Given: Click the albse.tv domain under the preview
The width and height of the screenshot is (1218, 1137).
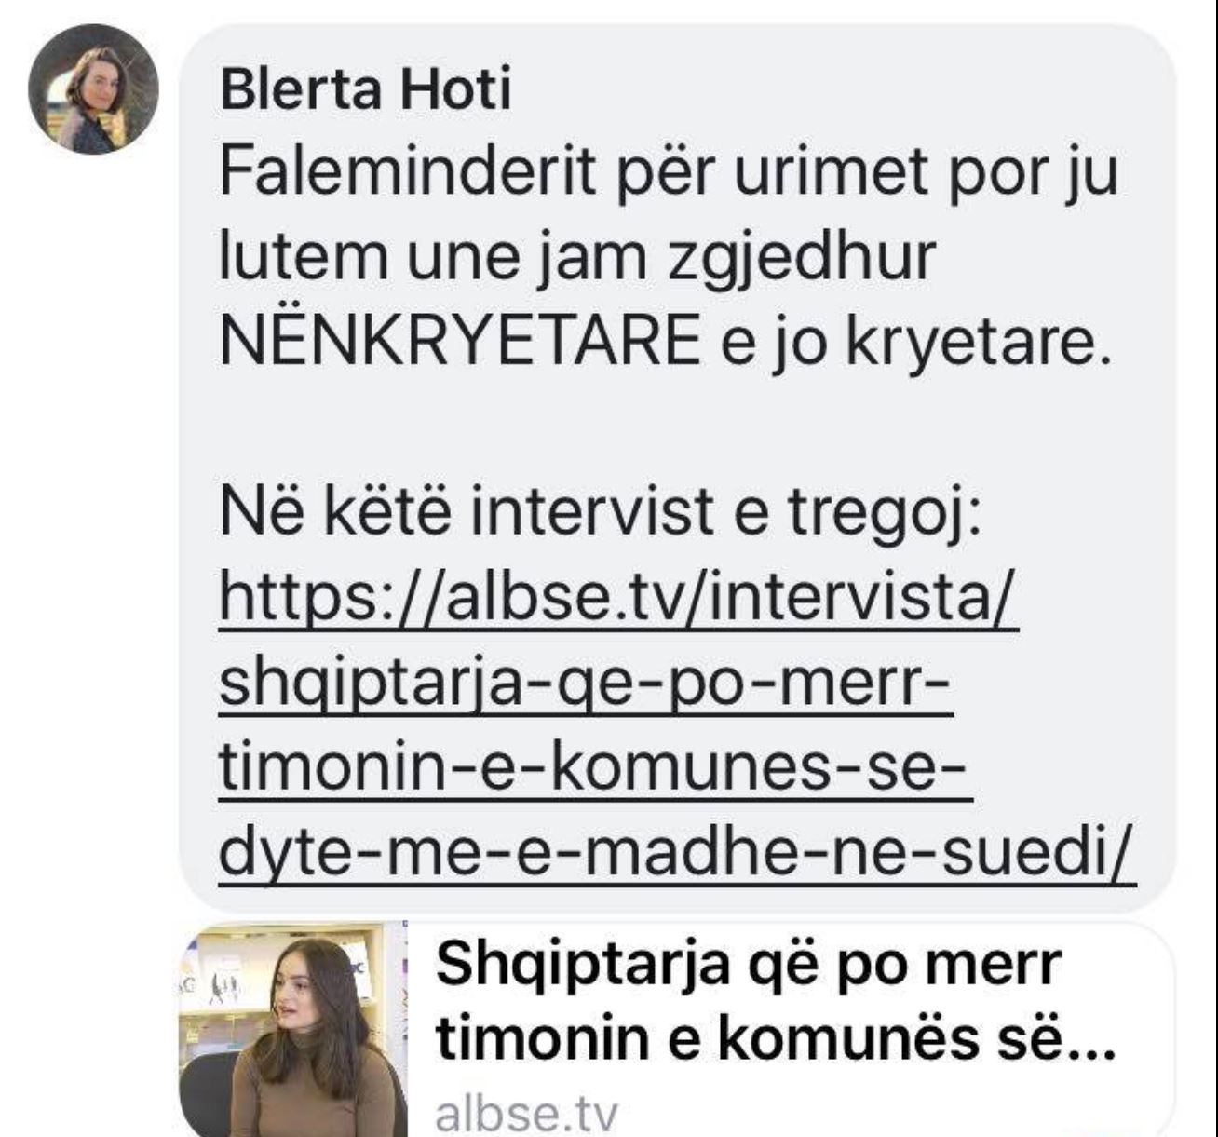Looking at the screenshot, I should [526, 1112].
